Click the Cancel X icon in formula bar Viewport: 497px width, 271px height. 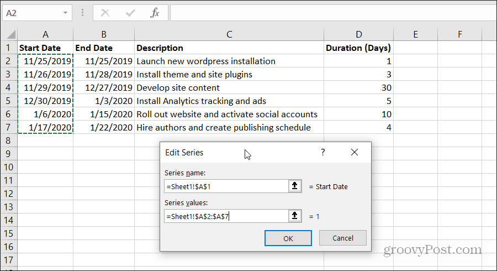[105, 13]
